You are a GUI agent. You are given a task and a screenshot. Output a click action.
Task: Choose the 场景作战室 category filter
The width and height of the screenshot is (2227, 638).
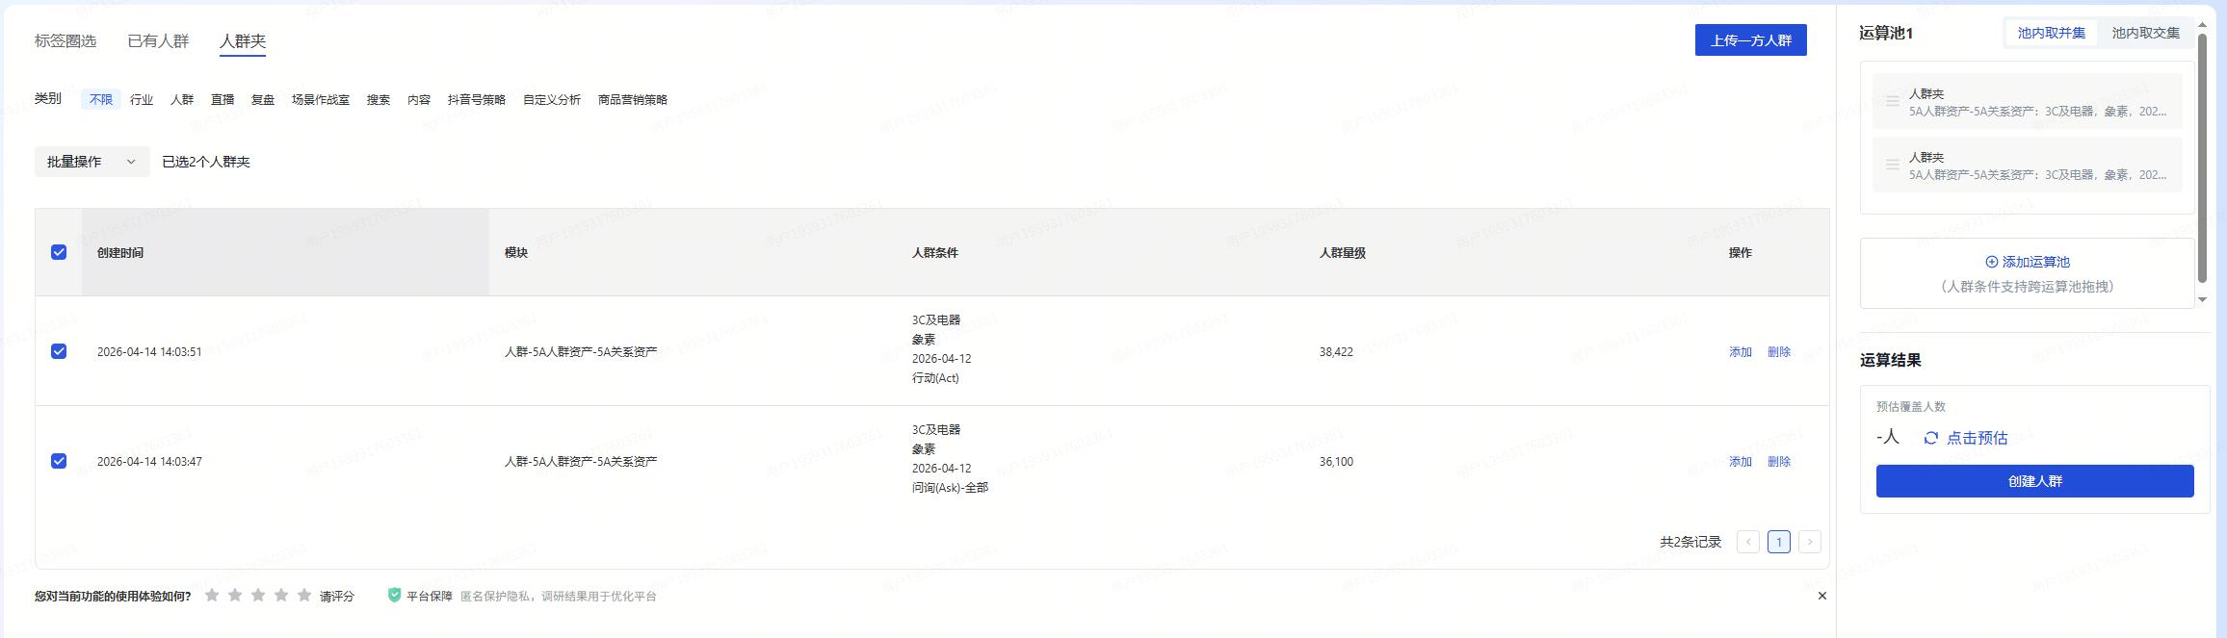pos(321,99)
